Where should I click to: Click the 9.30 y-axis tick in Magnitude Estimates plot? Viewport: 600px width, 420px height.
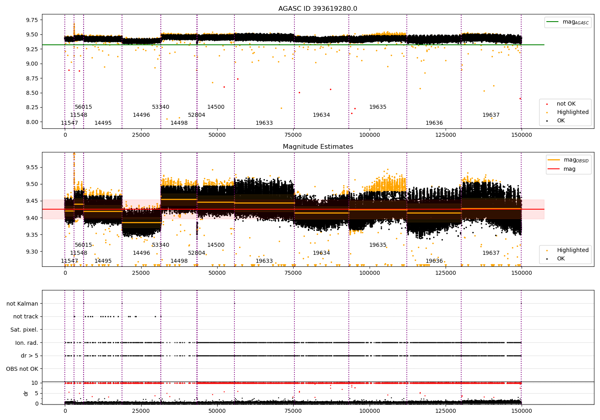coord(32,252)
